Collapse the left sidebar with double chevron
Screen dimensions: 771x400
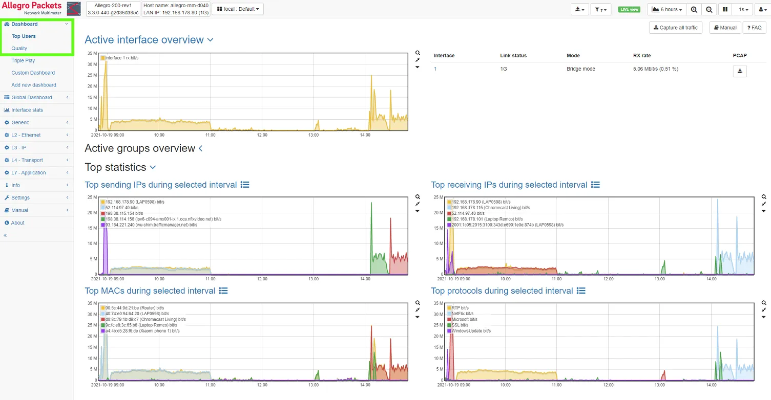[6, 235]
